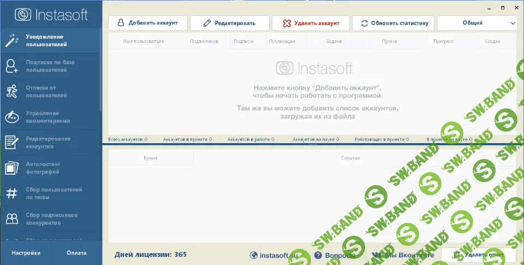Screen dimensions: 524x265
Task: Click the hashtag collection icon
Action: pos(11,193)
